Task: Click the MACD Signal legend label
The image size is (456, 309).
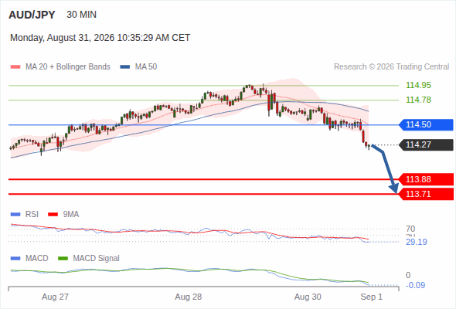Action: (97, 258)
